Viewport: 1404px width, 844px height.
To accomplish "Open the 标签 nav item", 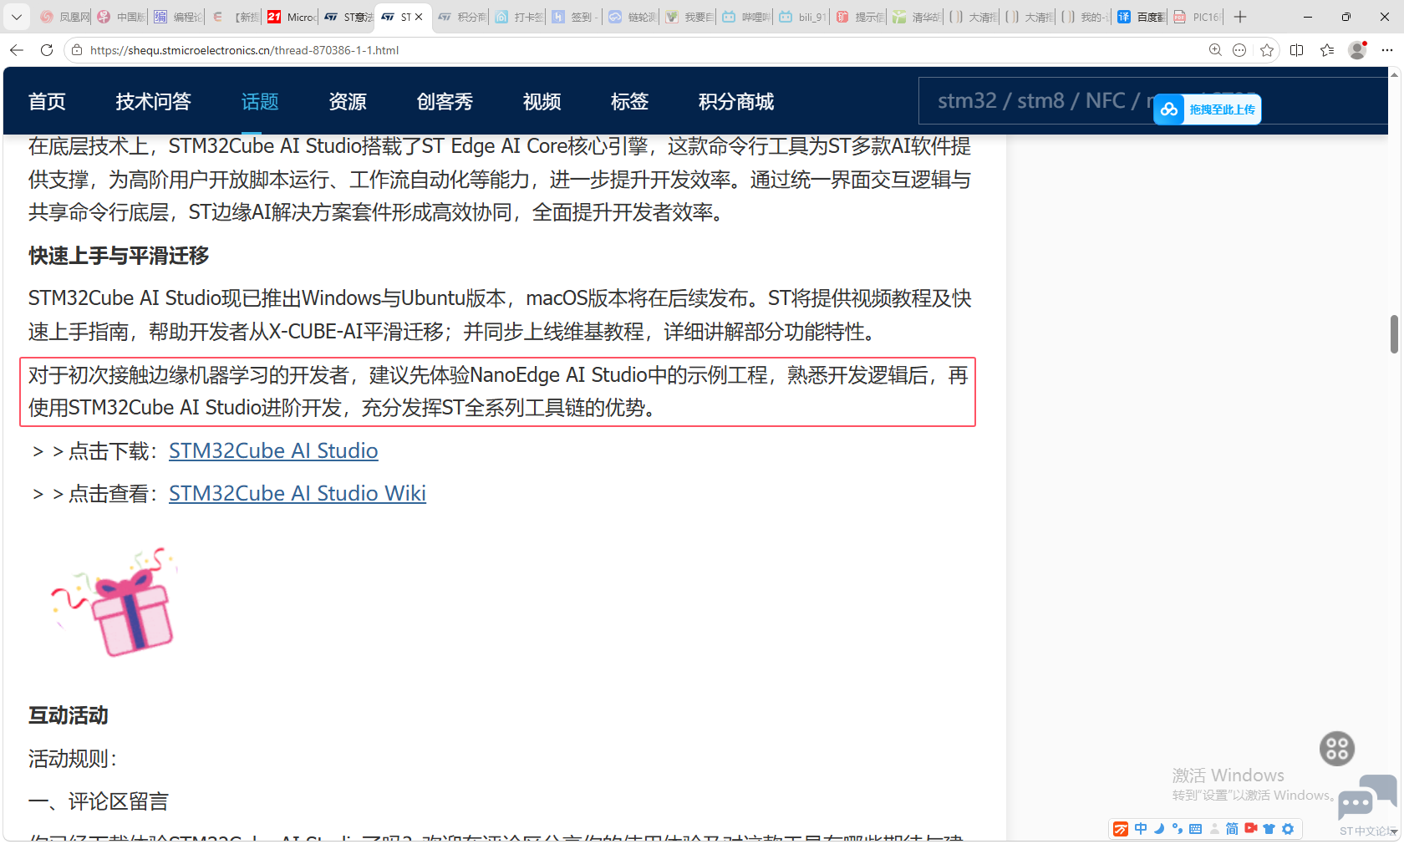I will pos(630,102).
